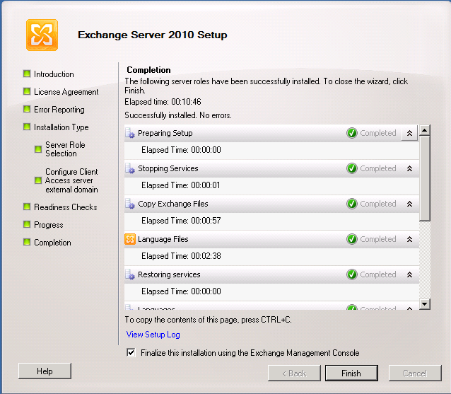Viewport: 451px width, 394px height.
Task: Click the Elapsed Time 00:00:01 text
Action: pyautogui.click(x=181, y=185)
